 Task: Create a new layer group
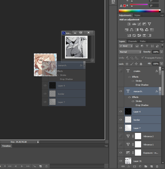(x=146, y=166)
